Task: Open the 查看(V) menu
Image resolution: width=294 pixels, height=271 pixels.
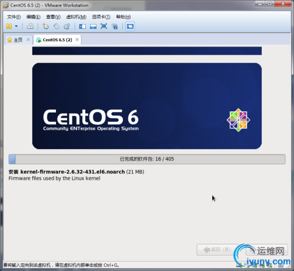Action: 54,17
